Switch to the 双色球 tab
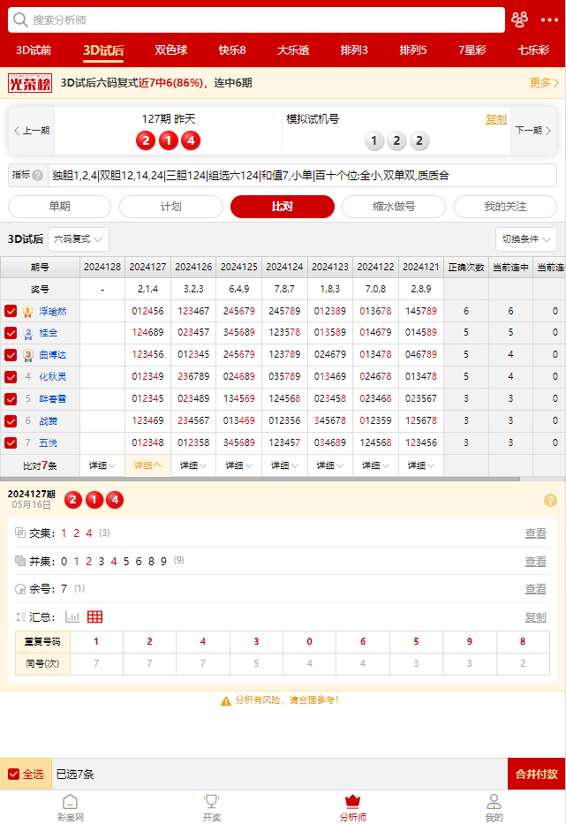Image resolution: width=566 pixels, height=824 pixels. click(x=171, y=50)
